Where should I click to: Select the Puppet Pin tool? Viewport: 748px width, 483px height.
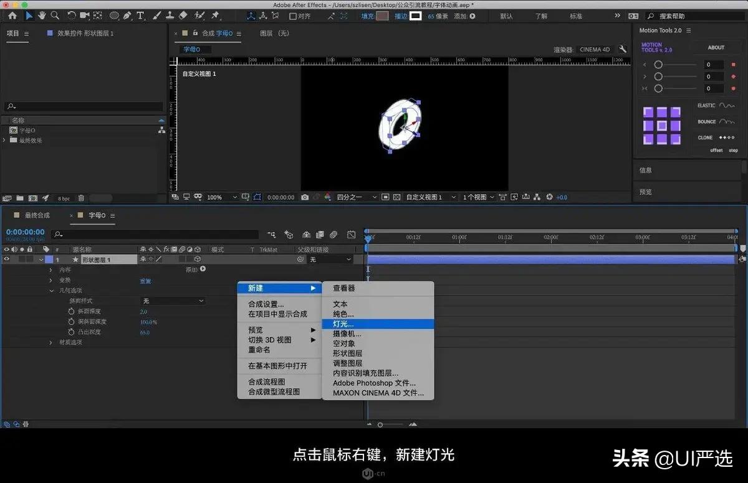[x=215, y=16]
